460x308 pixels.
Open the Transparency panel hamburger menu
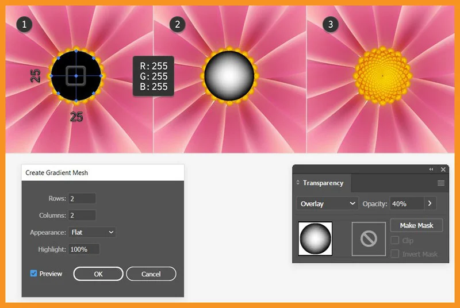coord(441,183)
